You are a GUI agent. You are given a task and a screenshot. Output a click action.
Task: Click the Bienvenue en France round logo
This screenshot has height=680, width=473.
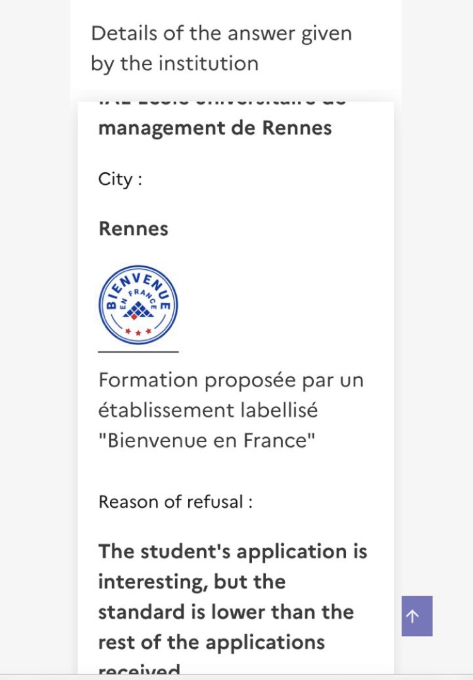click(138, 305)
